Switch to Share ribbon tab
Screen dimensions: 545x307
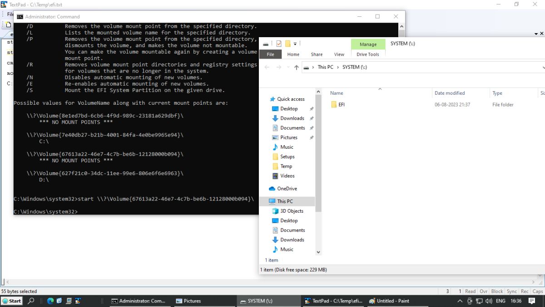317,54
